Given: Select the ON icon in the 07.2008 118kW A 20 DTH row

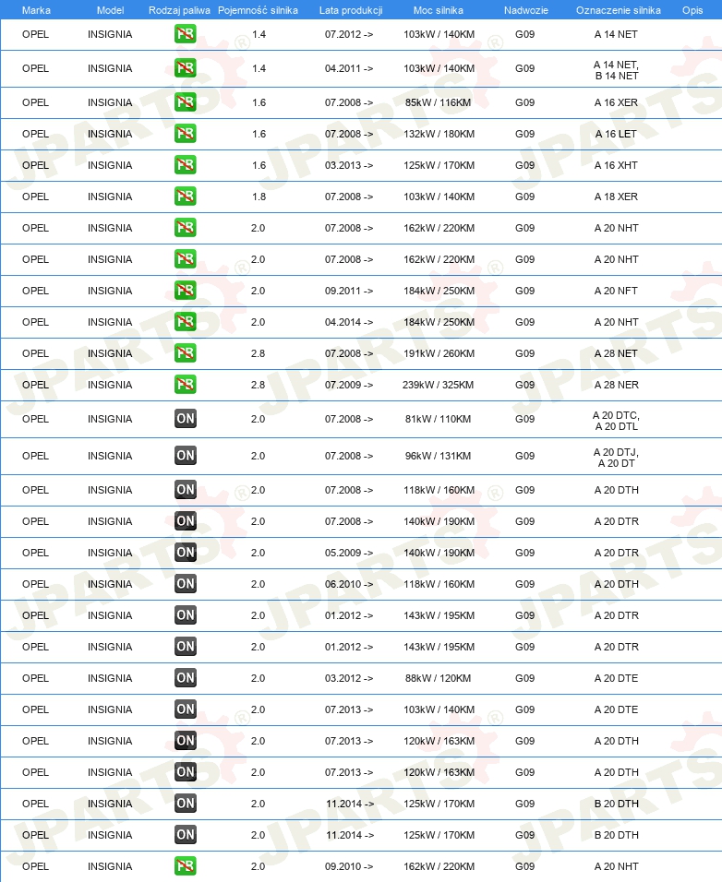Looking at the screenshot, I should click(x=186, y=491).
